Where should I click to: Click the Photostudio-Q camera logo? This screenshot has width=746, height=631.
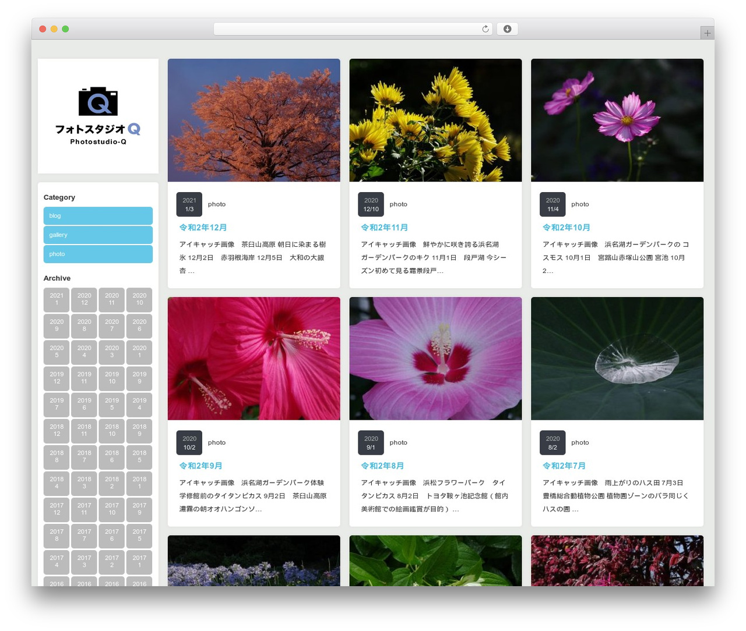click(x=98, y=116)
